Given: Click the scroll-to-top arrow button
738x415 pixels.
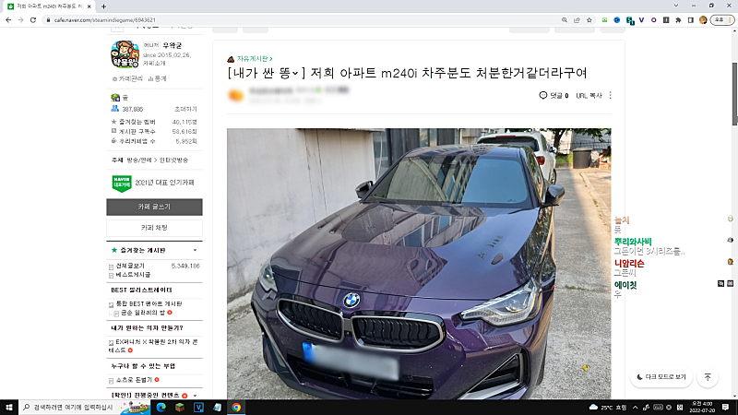Looking at the screenshot, I should tap(708, 377).
